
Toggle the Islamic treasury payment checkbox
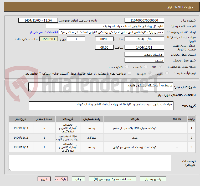pos(130,73)
